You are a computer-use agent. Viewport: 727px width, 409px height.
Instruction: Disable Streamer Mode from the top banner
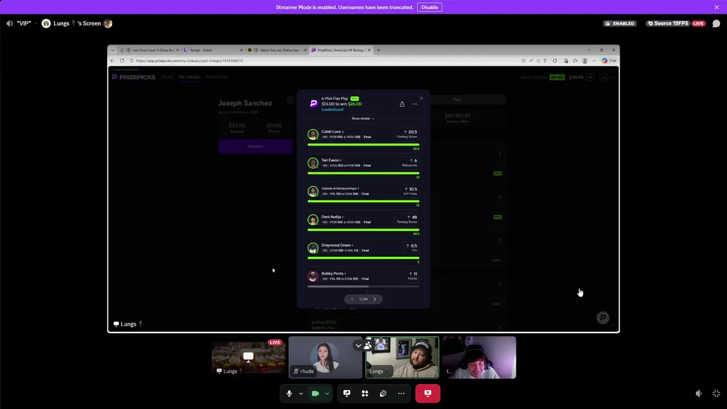pyautogui.click(x=429, y=7)
